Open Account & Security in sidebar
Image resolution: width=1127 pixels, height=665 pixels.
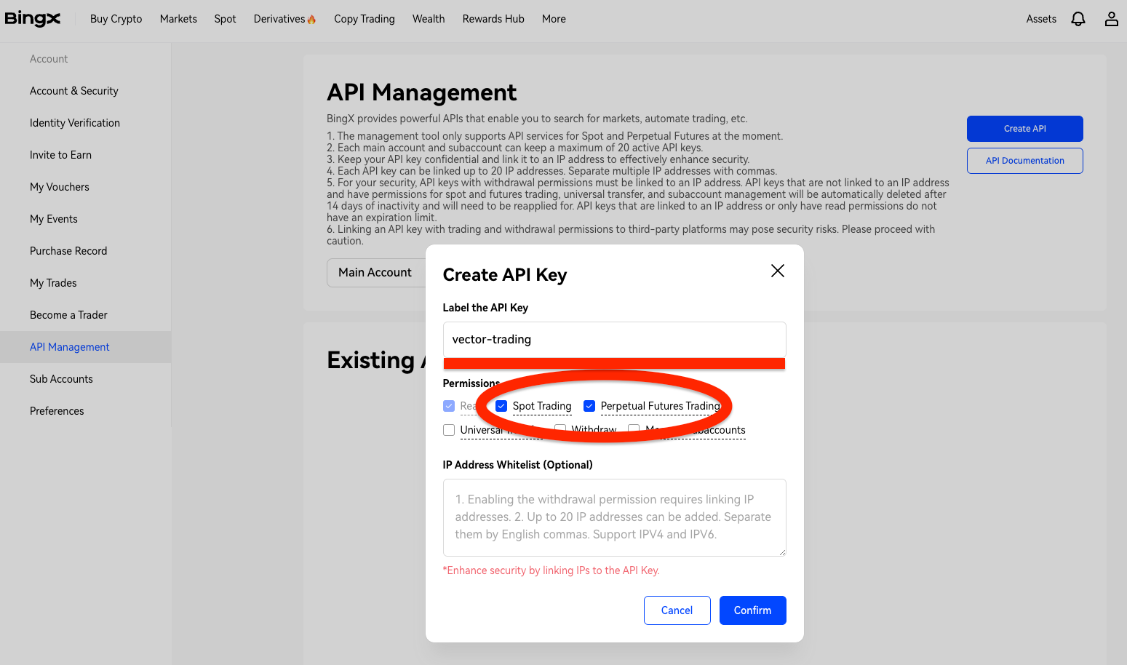(73, 91)
